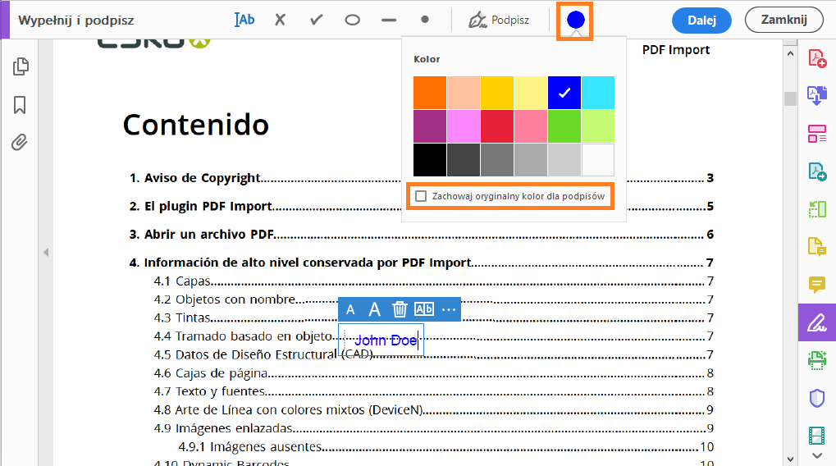Open the bookmarks panel
The height and width of the screenshot is (466, 836).
(20, 105)
